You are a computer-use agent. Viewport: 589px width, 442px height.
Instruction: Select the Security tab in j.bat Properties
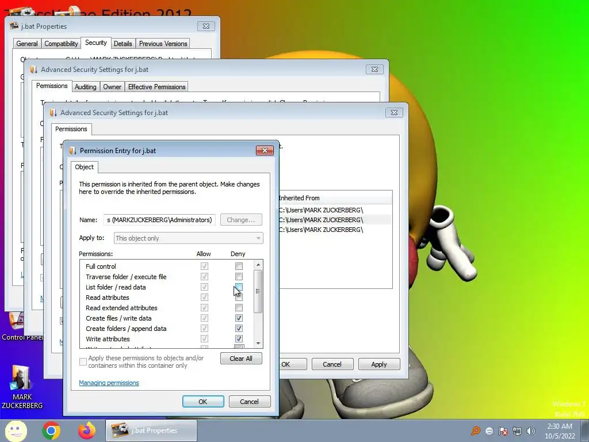tap(96, 43)
